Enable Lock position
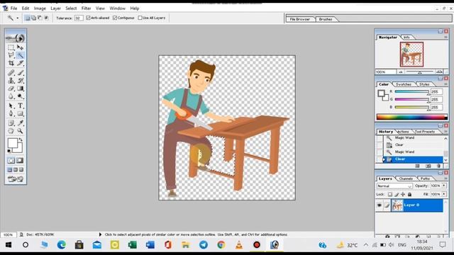The height and width of the screenshot is (255, 454). coord(403,194)
